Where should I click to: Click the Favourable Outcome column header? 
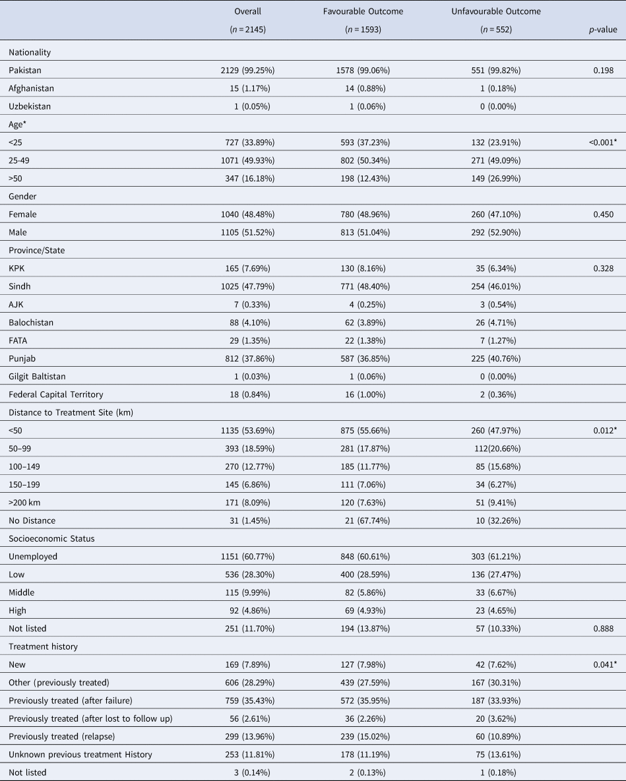363,11
